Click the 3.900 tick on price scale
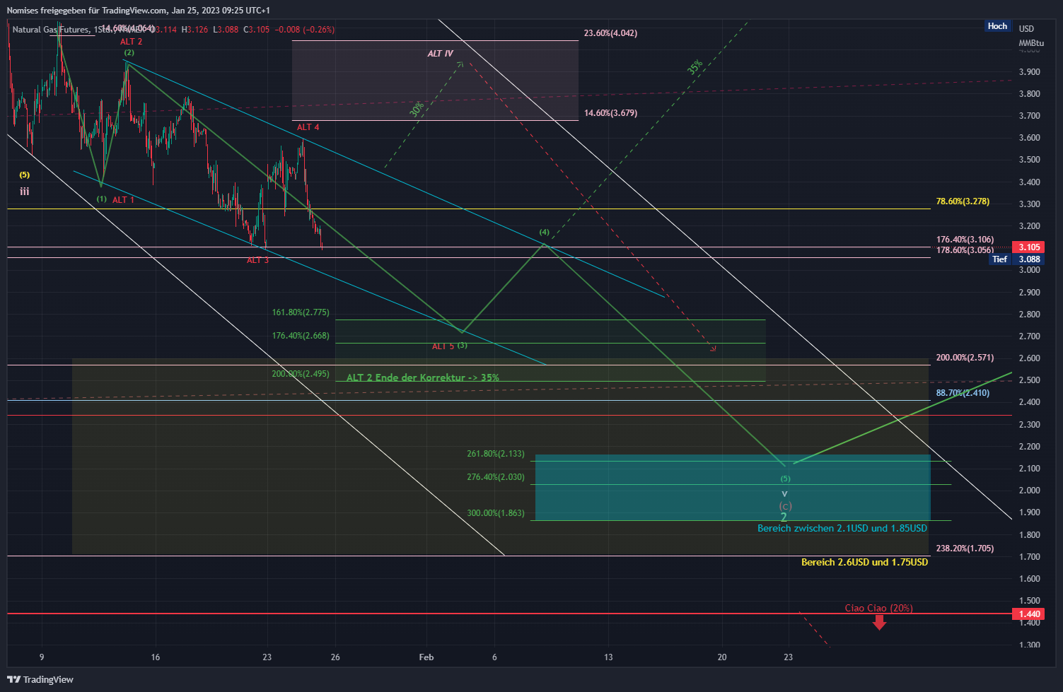 pos(1029,72)
